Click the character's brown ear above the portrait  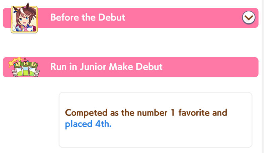(x=28, y=6)
